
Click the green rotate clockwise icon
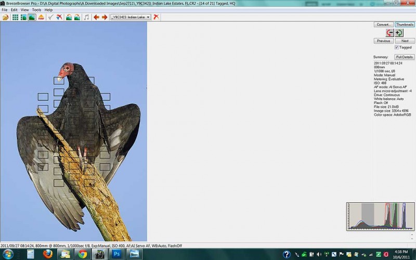pos(399,33)
